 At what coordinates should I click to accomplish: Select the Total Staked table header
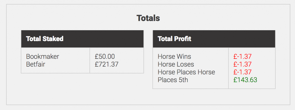click(x=82, y=39)
